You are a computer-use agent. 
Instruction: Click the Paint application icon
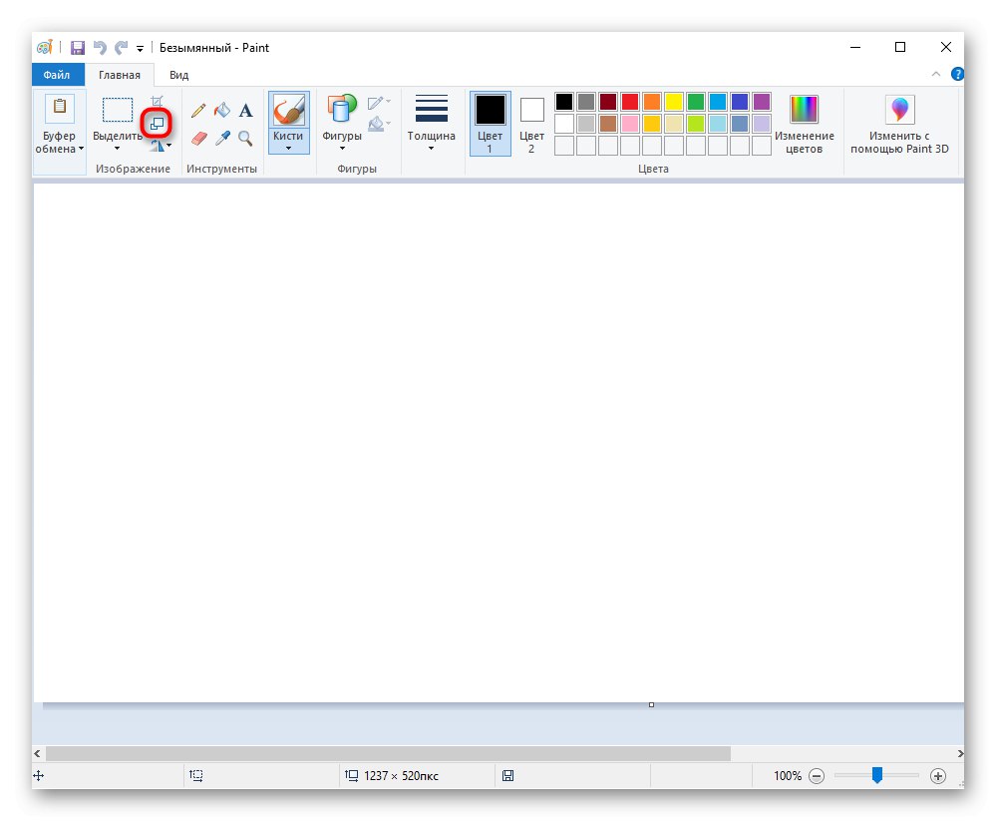[x=45, y=48]
